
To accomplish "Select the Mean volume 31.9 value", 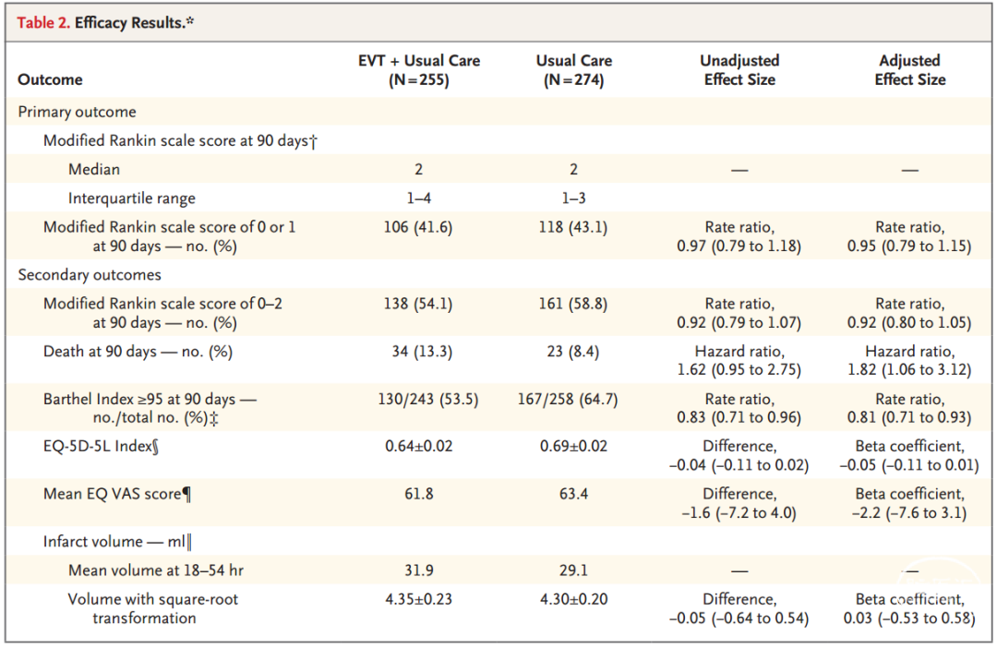I will click(x=419, y=570).
